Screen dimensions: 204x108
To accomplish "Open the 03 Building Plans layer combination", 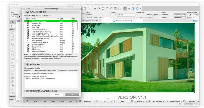I will [x=141, y=102].
